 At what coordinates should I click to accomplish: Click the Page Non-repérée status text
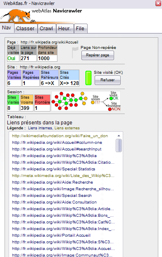coord(98,48)
